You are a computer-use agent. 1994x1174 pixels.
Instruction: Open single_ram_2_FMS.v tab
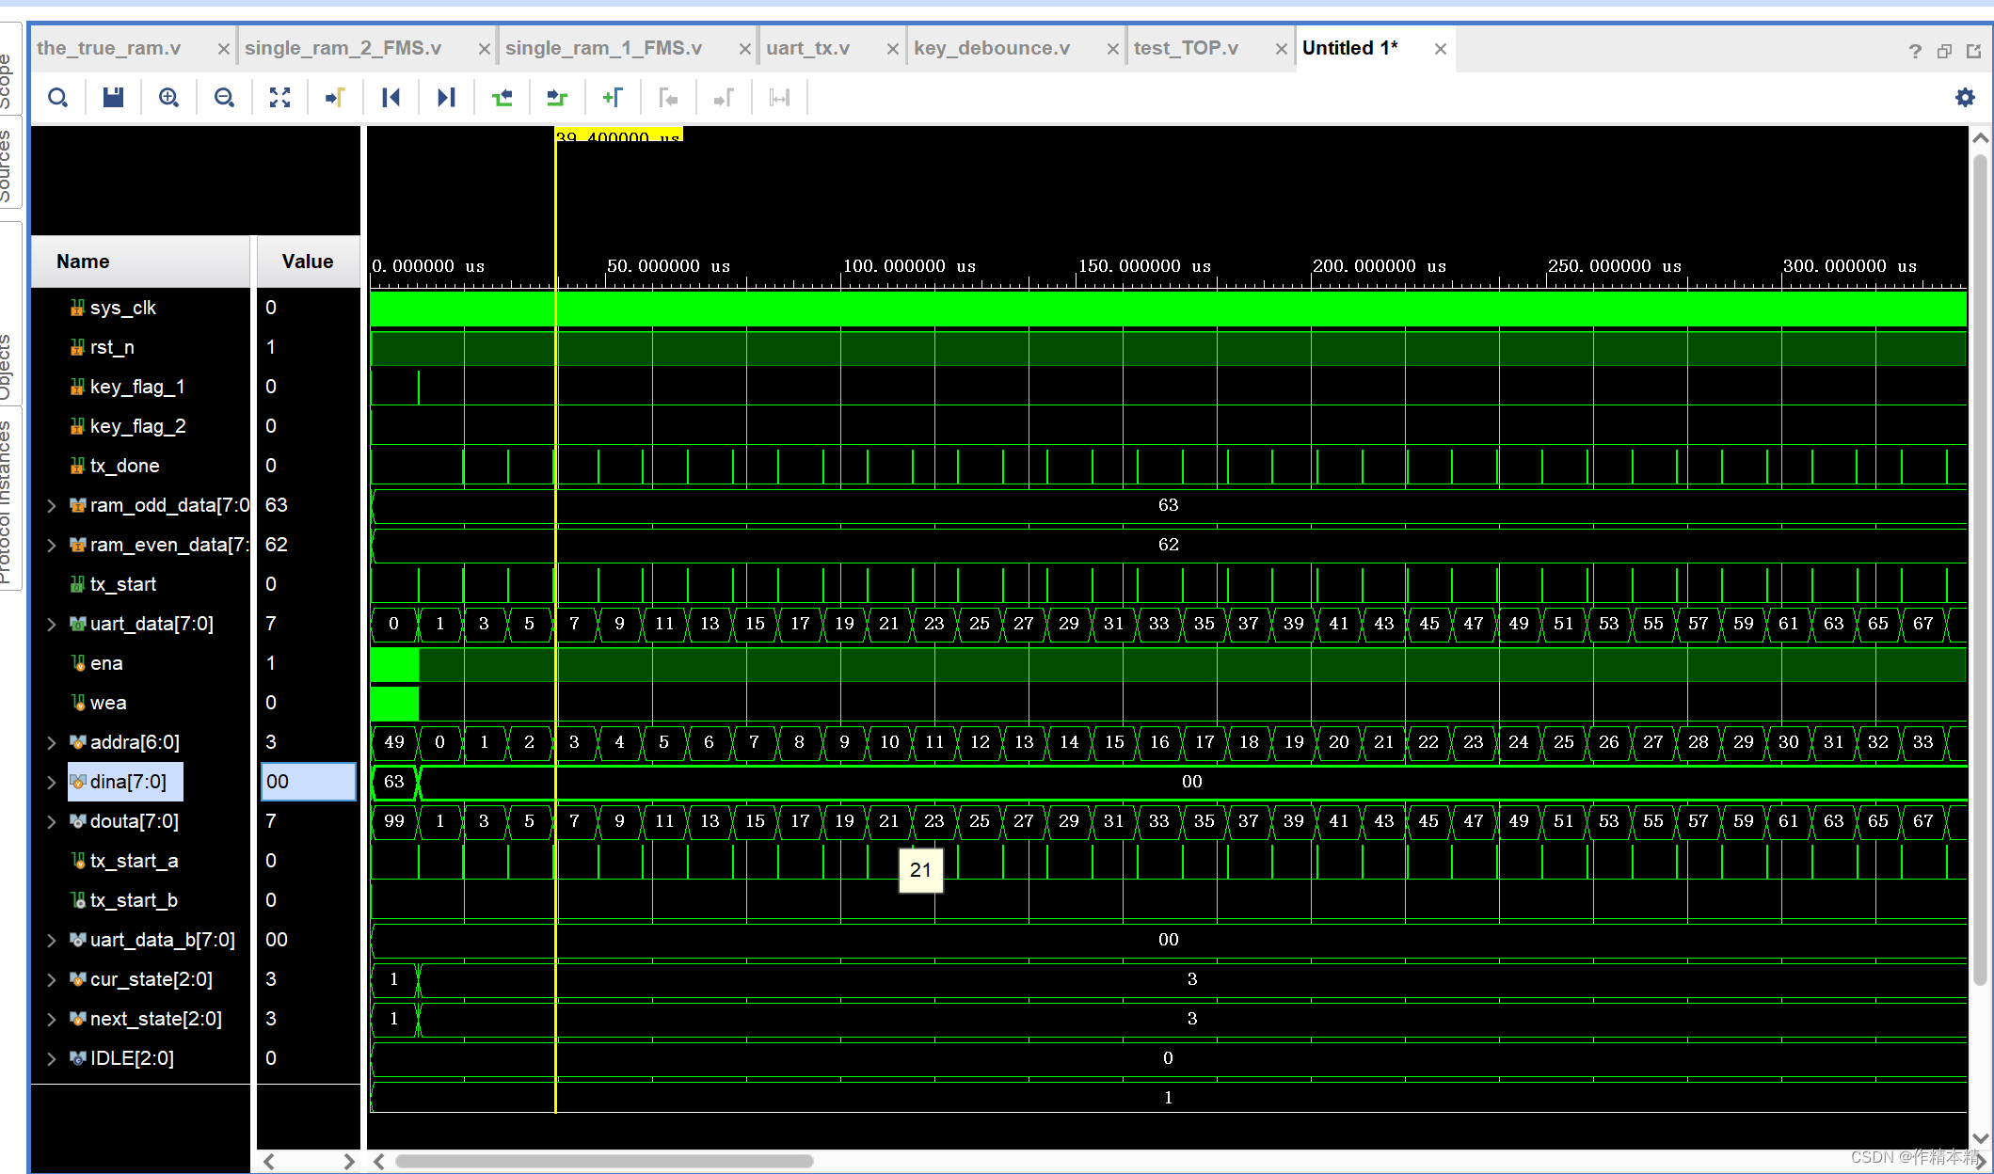[x=343, y=48]
